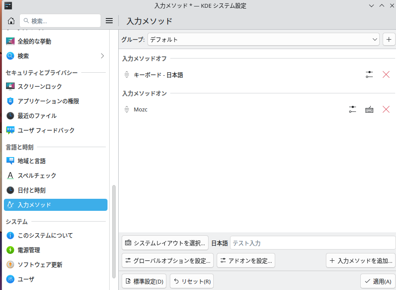The width and height of the screenshot is (396, 290).
Task: Click the 最近のファイル clock icon
Action: (x=10, y=116)
